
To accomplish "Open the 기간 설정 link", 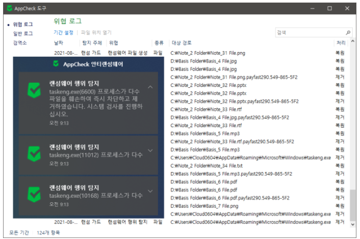I will [x=63, y=33].
